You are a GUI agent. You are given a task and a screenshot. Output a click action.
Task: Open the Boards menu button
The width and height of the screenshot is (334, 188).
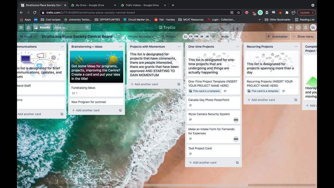tap(42, 27)
